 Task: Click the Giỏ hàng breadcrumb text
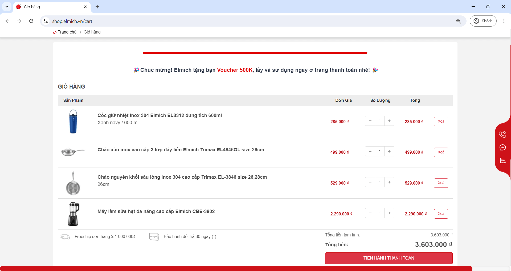coord(92,32)
